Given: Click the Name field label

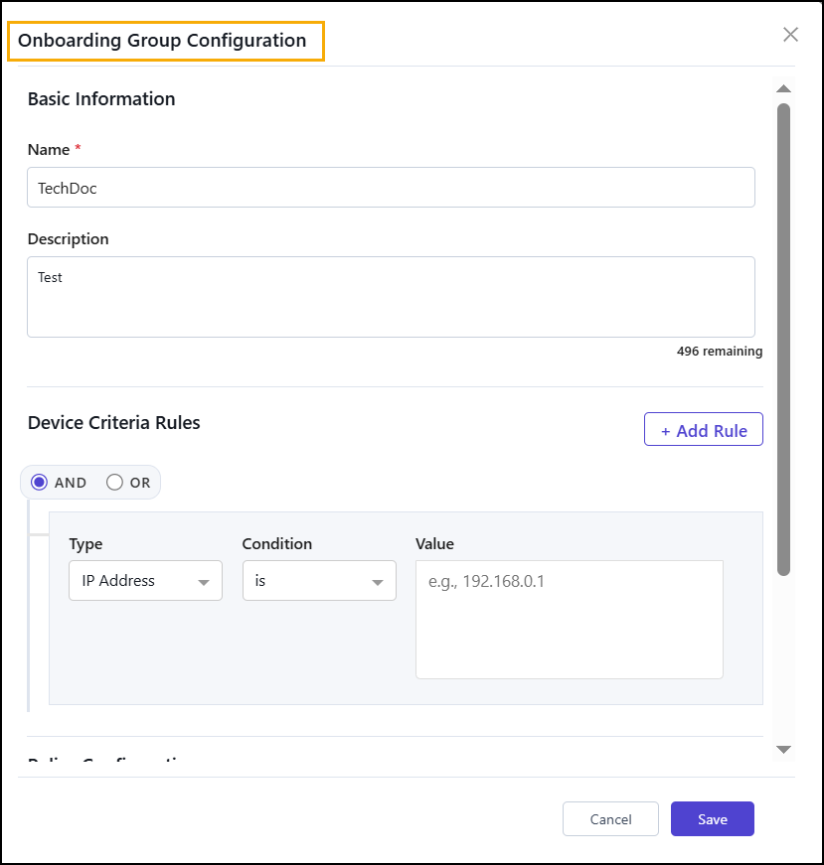Looking at the screenshot, I should (49, 150).
